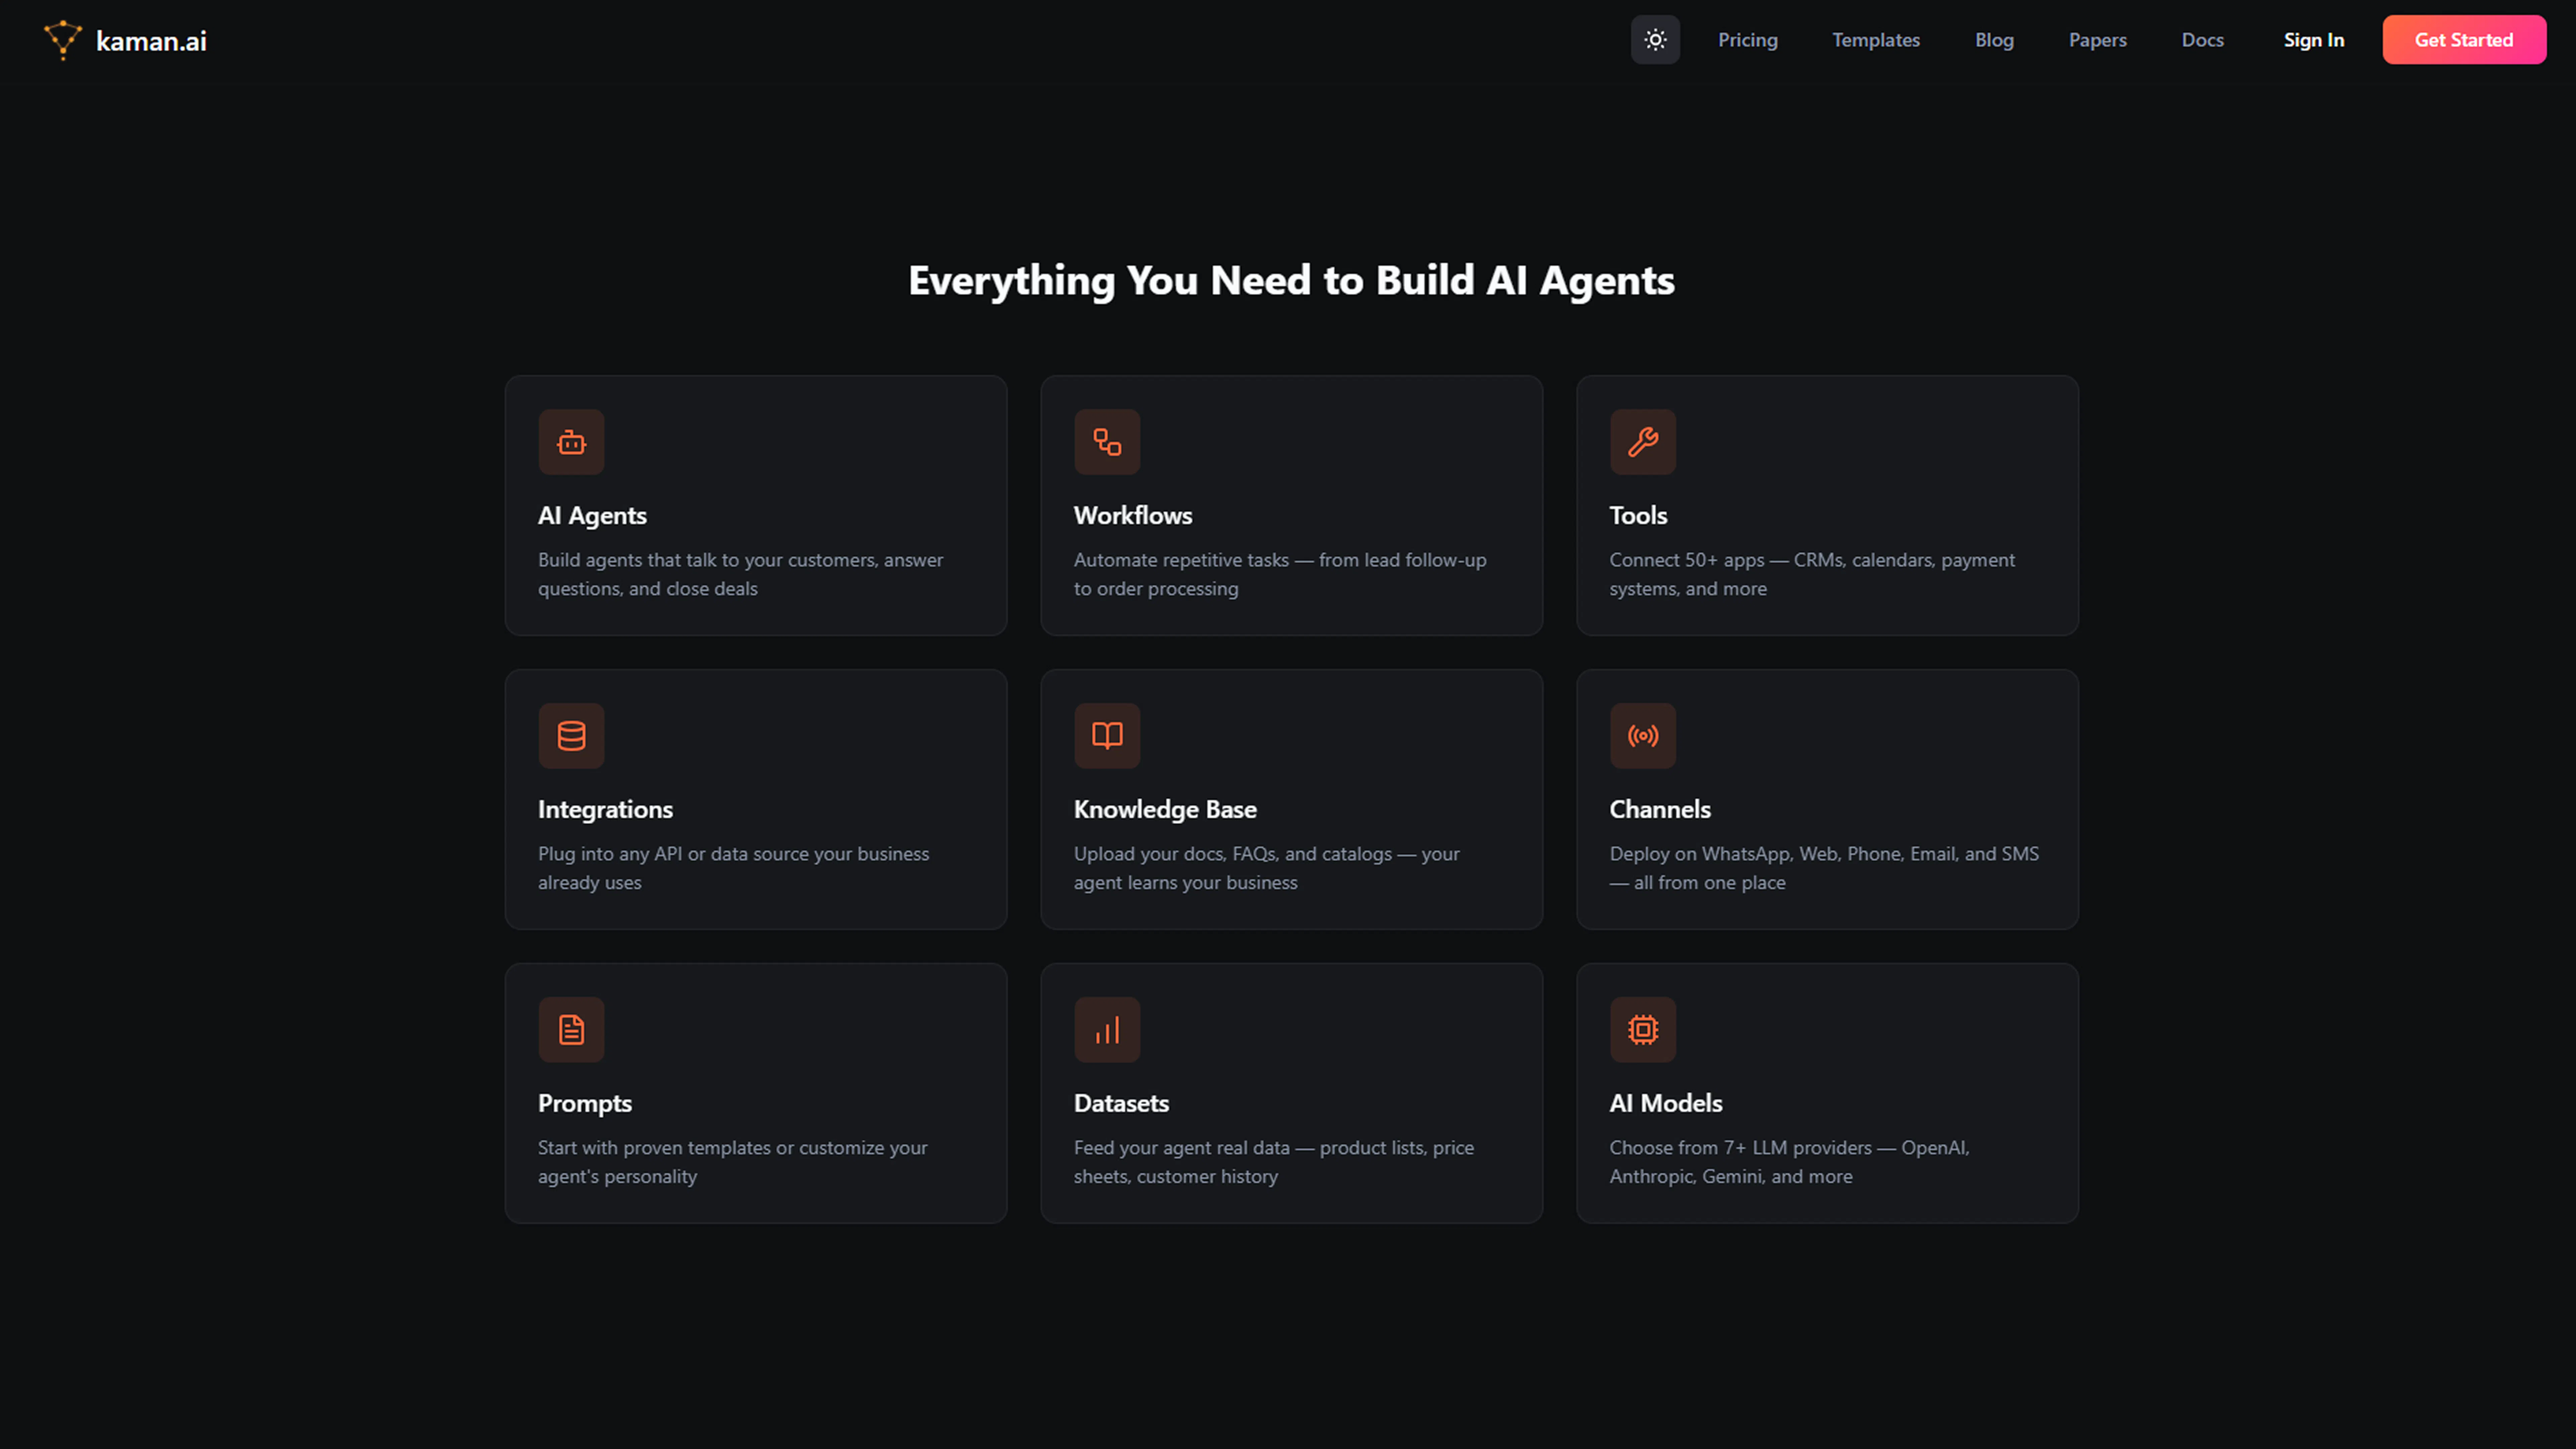Click the Prompts document icon
Screen dimensions: 2576x1449
[x=571, y=1030]
